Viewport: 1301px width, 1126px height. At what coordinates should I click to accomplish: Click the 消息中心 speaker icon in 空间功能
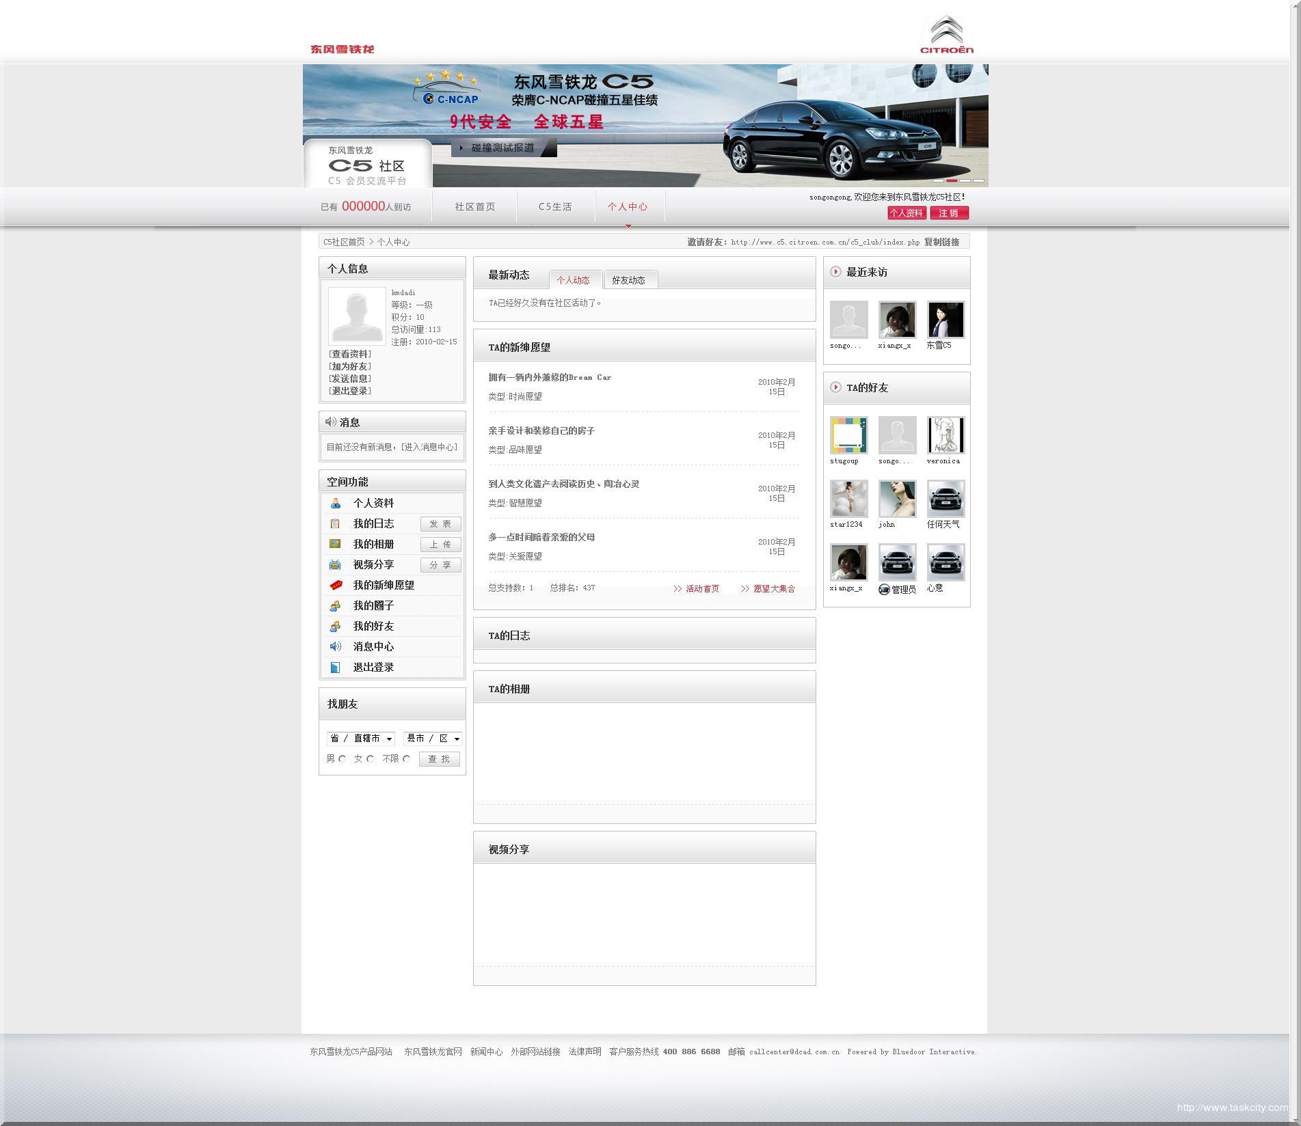[x=335, y=647]
